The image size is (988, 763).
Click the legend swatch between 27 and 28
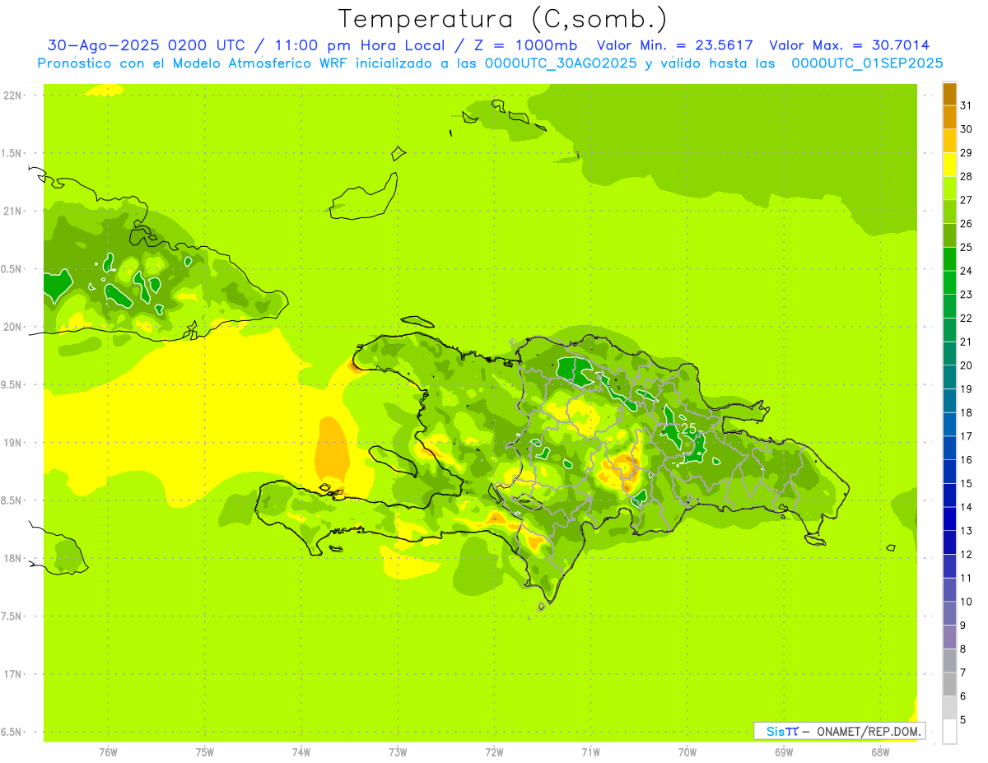(949, 188)
